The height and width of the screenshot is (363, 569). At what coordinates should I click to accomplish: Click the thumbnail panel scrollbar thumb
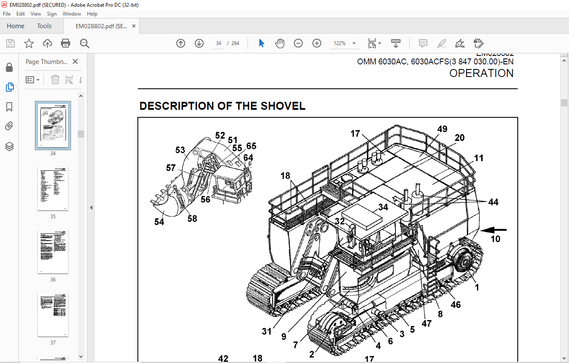point(81,134)
